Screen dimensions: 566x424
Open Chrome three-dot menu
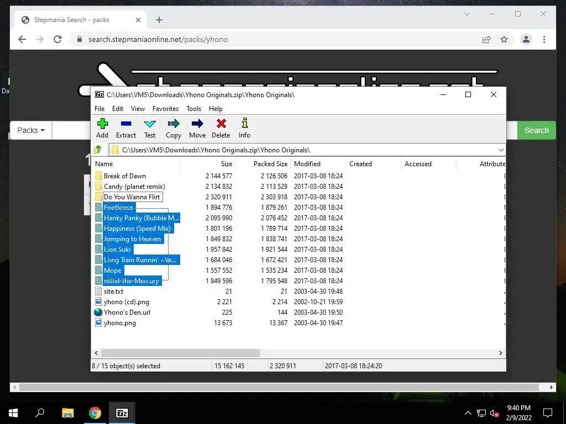tap(544, 39)
